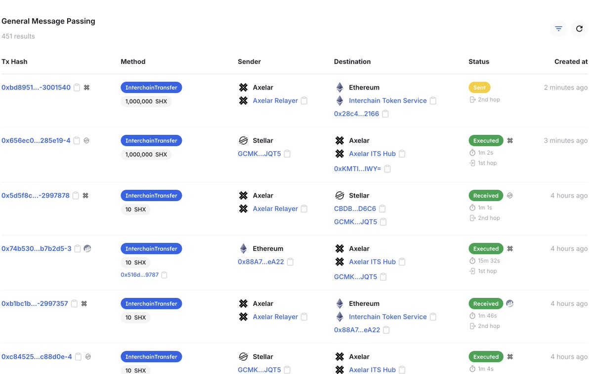
Task: Click 10 SHX amount in row 0x5d5f8c
Action: 135,209
